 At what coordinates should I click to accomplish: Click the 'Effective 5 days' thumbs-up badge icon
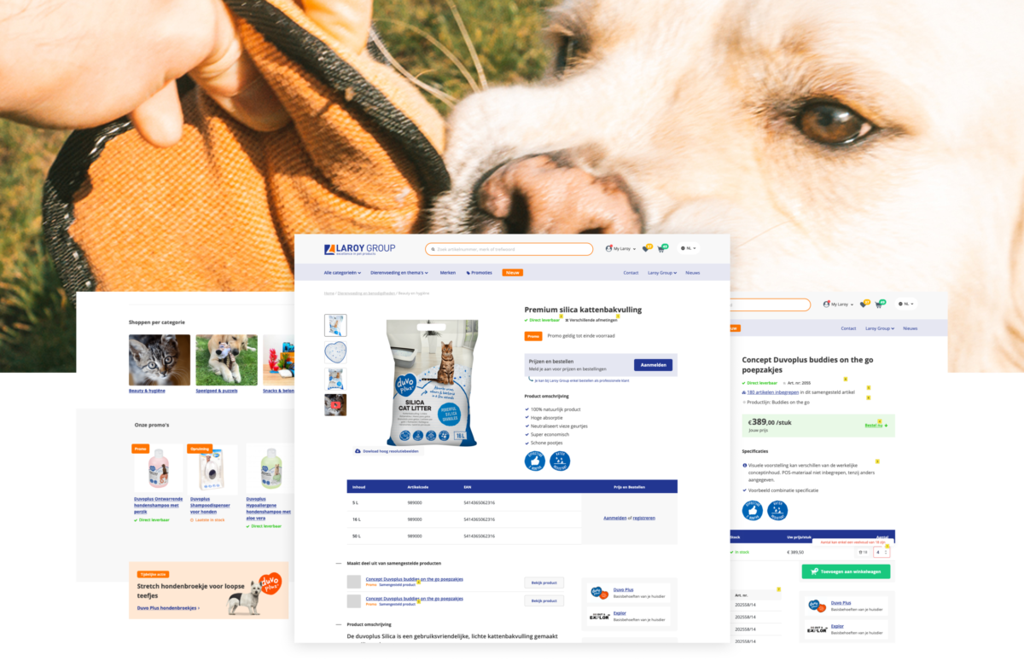click(x=534, y=460)
